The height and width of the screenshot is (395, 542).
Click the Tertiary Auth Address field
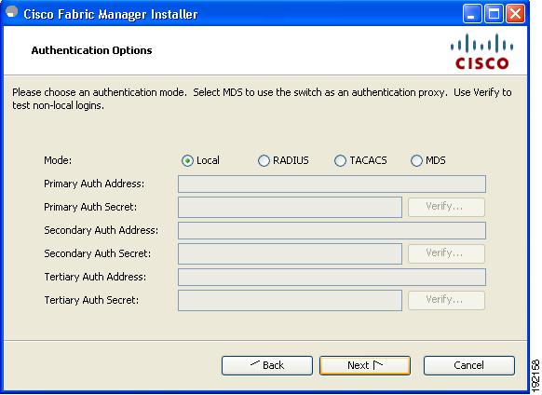coord(332,277)
